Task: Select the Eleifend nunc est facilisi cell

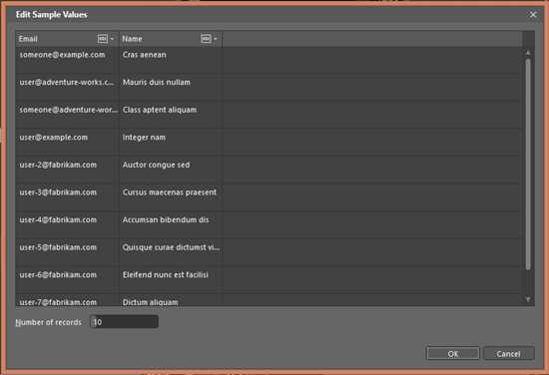Action: tap(170, 280)
